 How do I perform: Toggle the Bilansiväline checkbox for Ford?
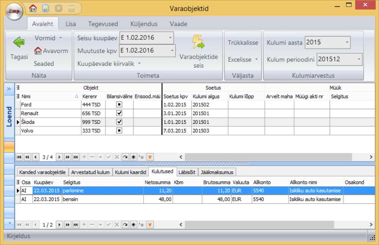[119, 105]
